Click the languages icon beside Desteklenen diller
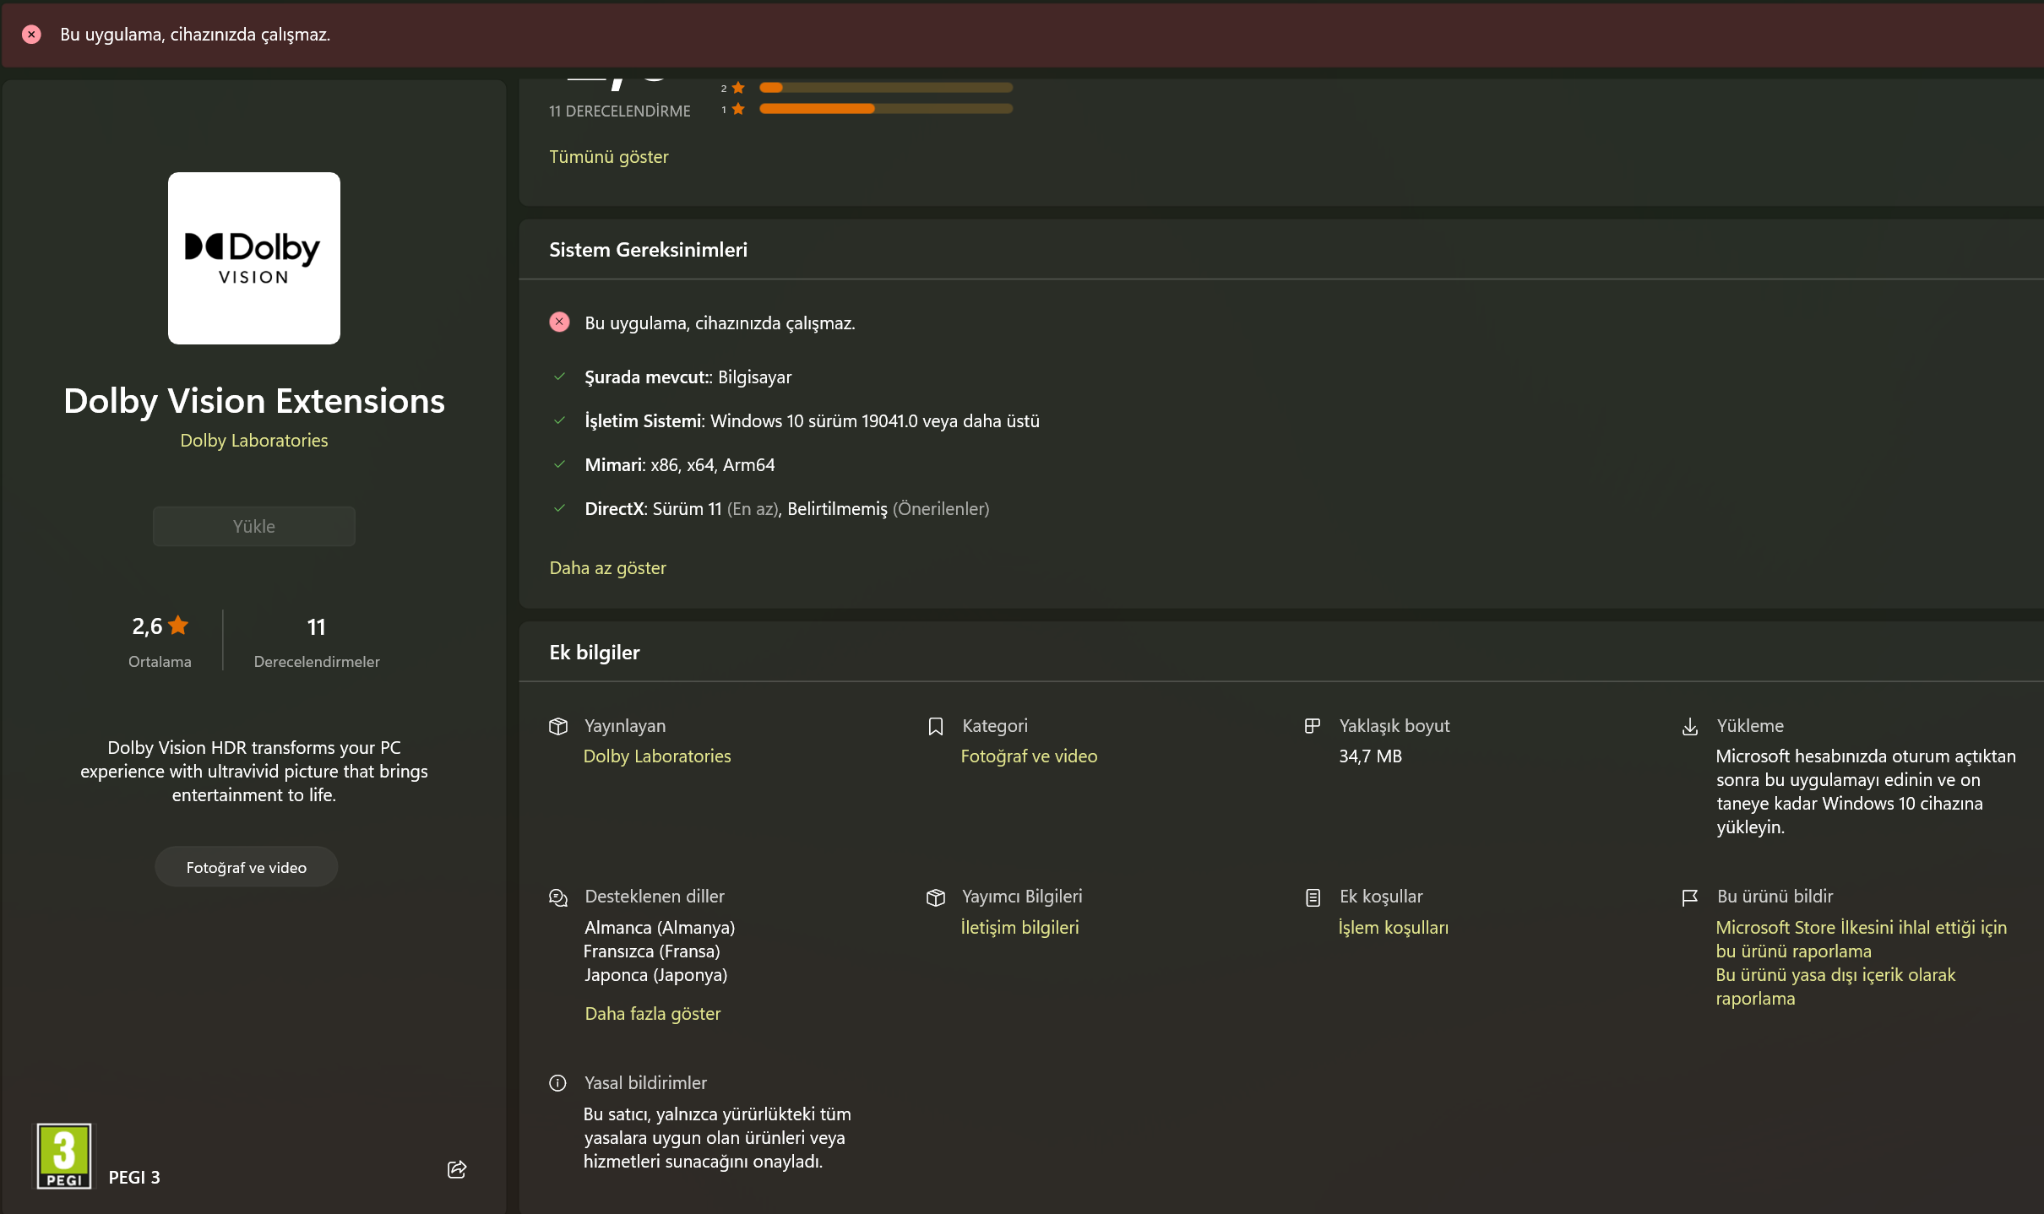This screenshot has width=2044, height=1214. (x=558, y=897)
